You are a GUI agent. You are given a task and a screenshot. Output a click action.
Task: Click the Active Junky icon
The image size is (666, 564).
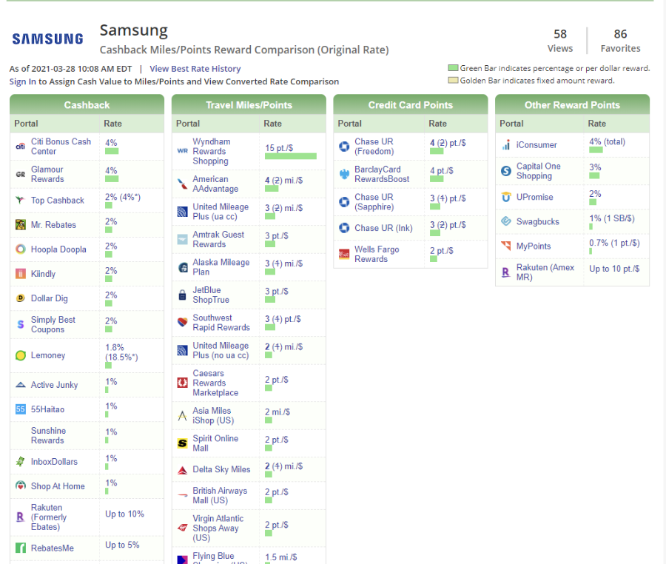point(21,385)
